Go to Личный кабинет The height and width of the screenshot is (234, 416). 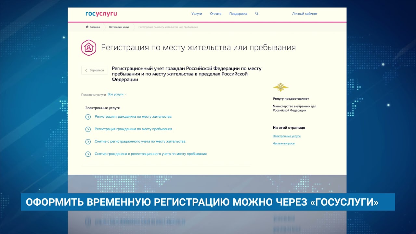305,14
